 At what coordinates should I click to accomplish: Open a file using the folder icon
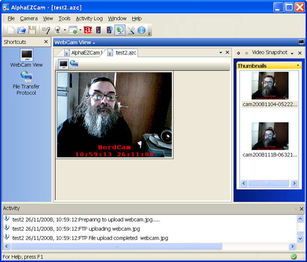tap(21, 30)
